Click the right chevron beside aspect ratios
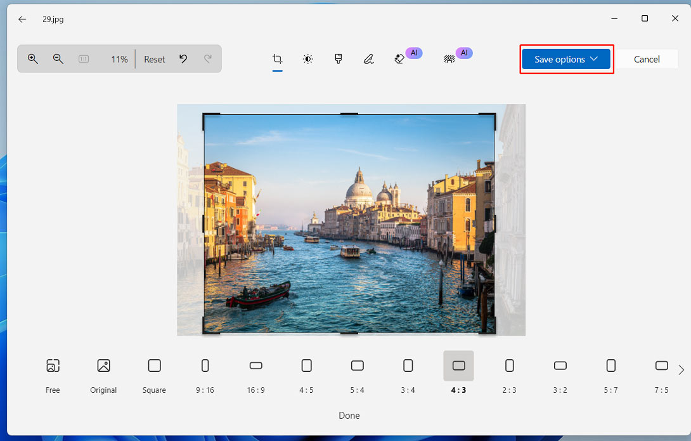The image size is (691, 441). point(680,370)
